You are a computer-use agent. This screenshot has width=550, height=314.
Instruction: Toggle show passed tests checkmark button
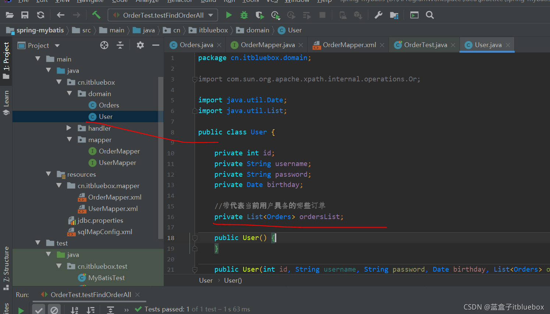pyautogui.click(x=39, y=310)
